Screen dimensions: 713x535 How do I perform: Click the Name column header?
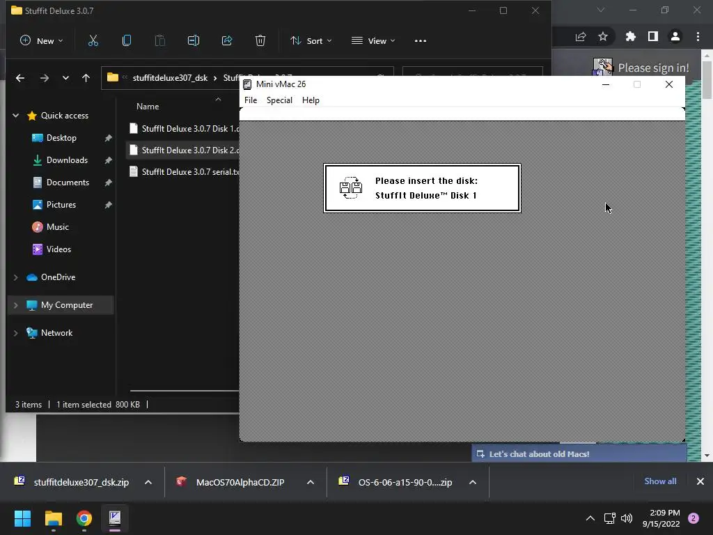click(x=148, y=107)
